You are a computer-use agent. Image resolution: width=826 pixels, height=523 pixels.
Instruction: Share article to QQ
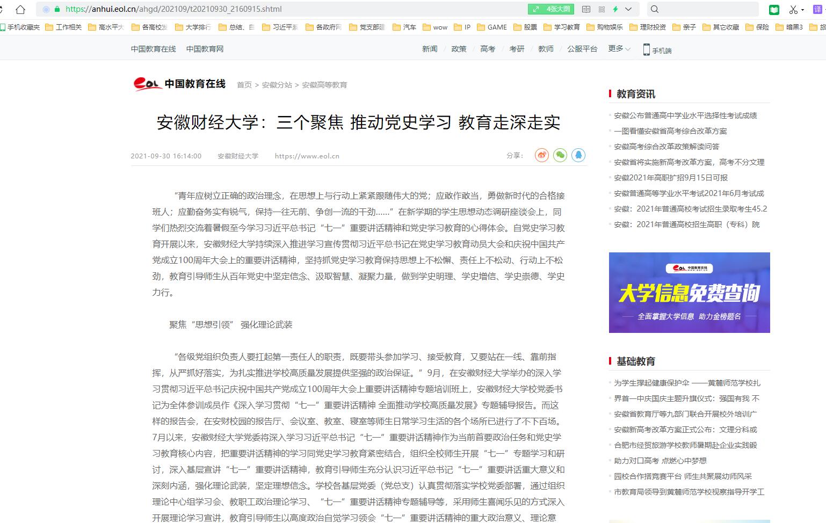[x=578, y=155]
